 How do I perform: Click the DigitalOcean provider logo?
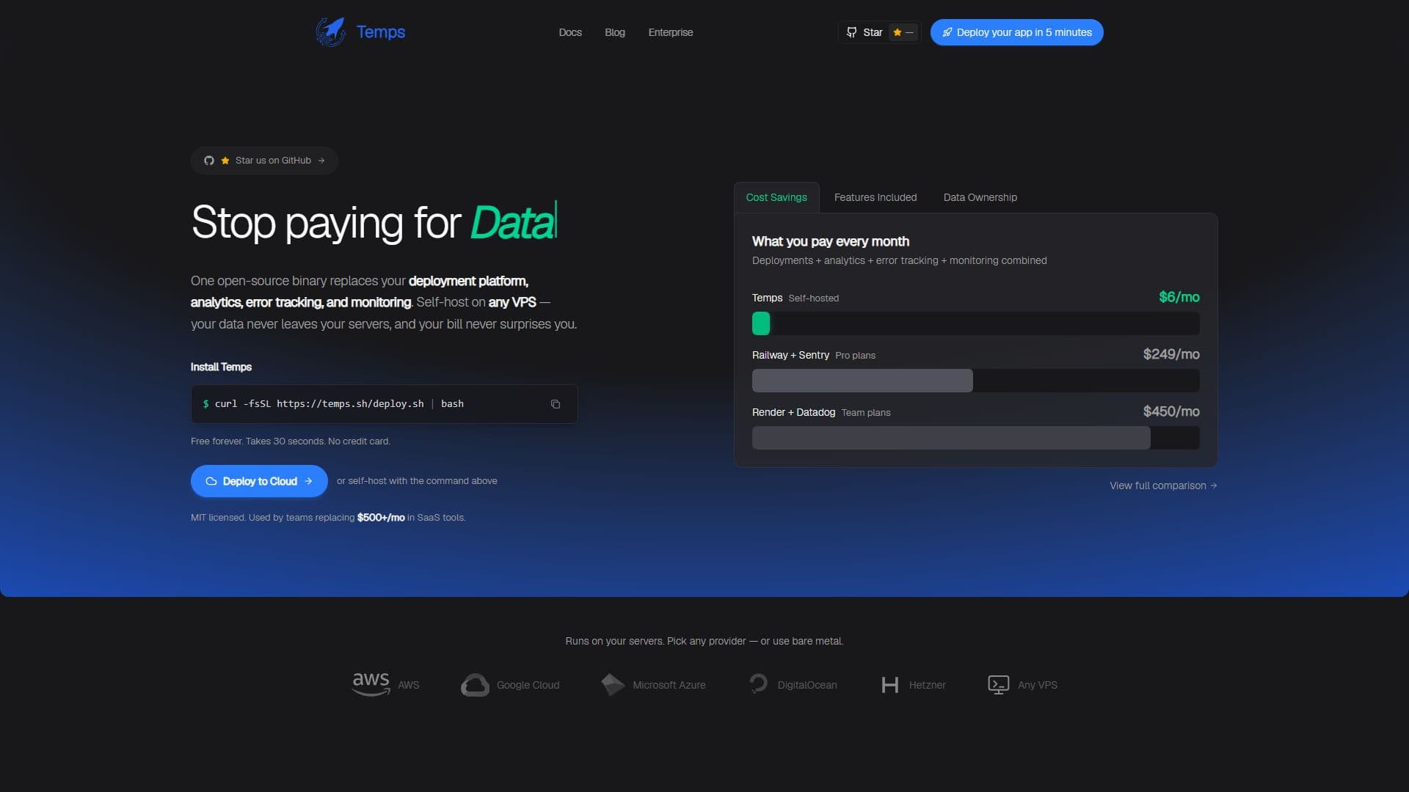click(x=758, y=683)
